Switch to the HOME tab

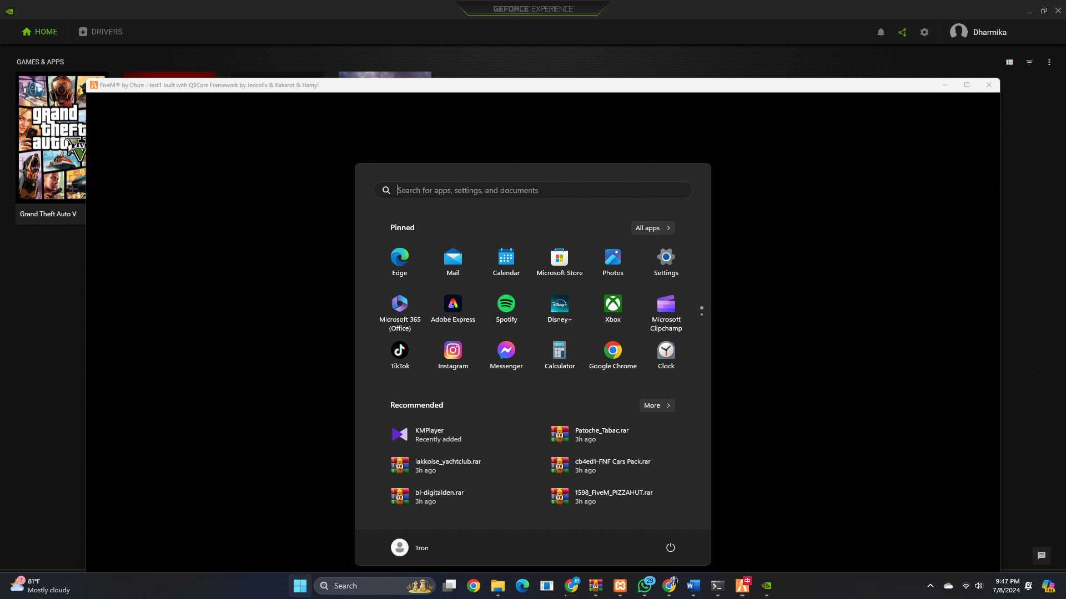[x=39, y=32]
